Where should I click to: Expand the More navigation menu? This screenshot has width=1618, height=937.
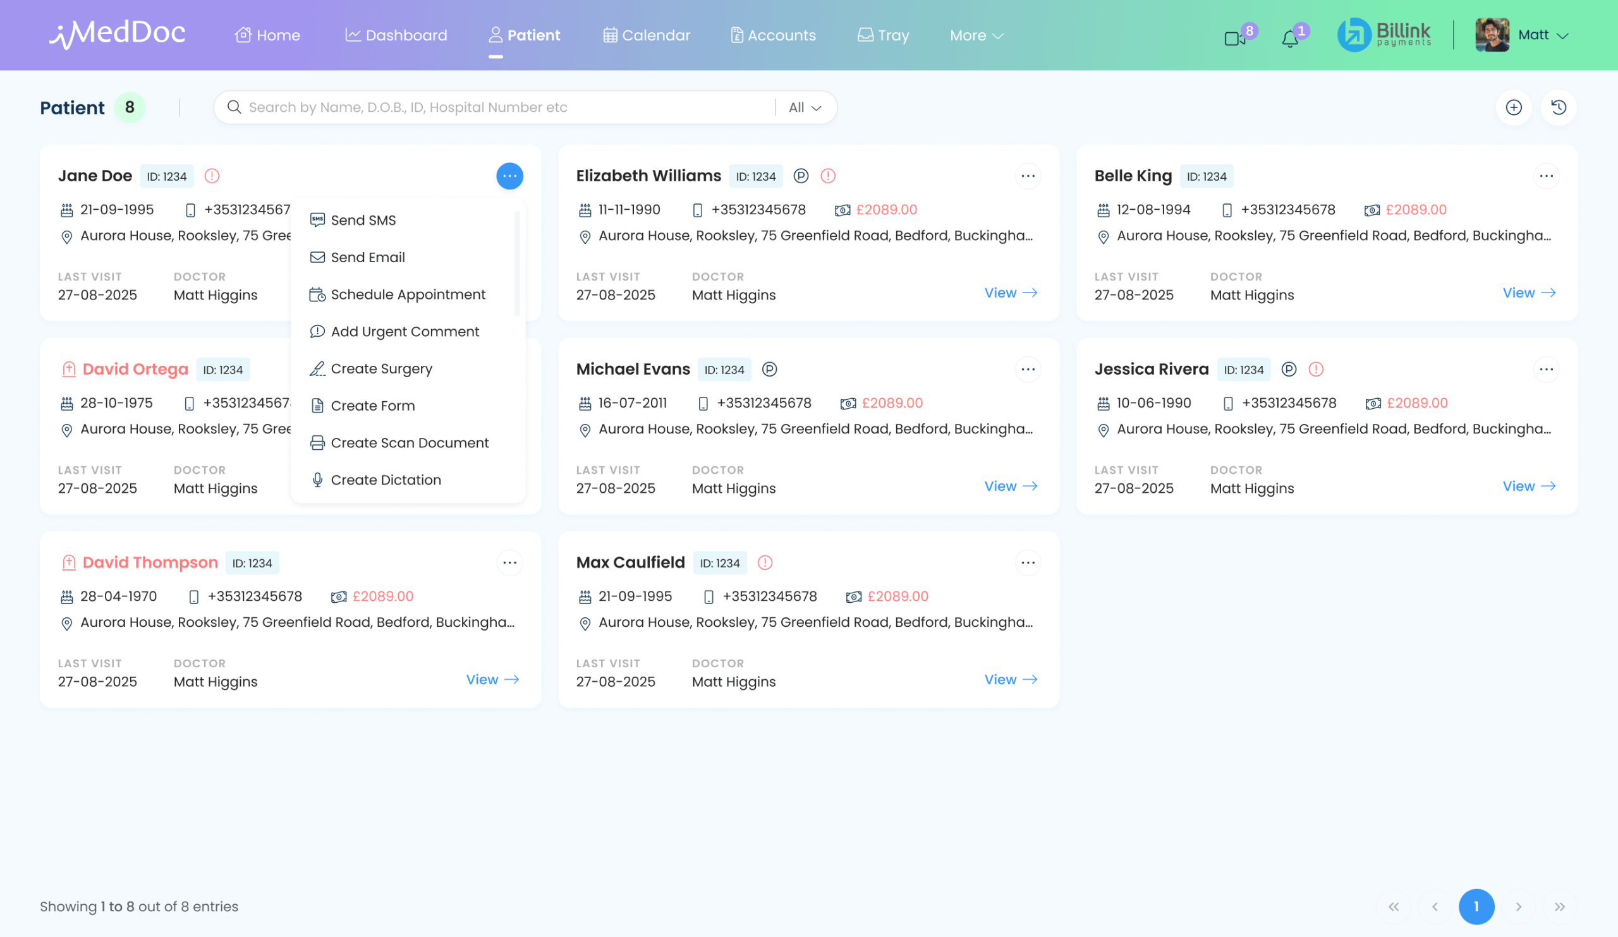tap(975, 35)
